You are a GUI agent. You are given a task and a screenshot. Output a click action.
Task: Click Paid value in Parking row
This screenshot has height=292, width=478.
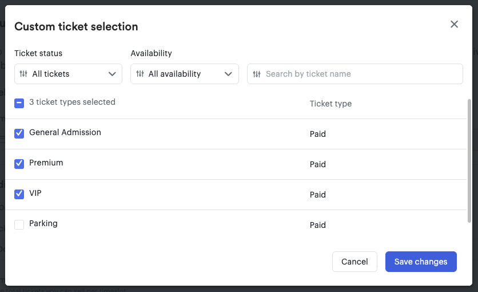[x=318, y=225]
